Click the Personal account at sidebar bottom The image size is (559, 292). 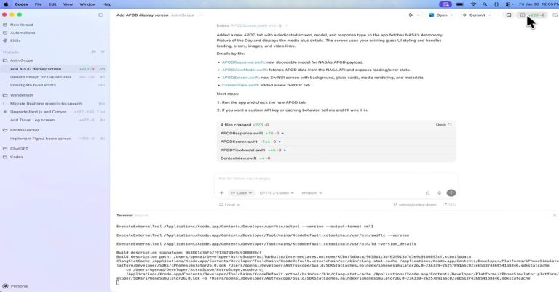coord(15,286)
